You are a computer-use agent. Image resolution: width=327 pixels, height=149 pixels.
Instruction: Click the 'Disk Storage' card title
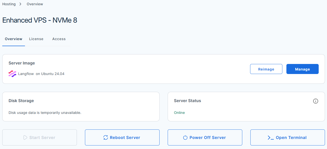[21, 101]
